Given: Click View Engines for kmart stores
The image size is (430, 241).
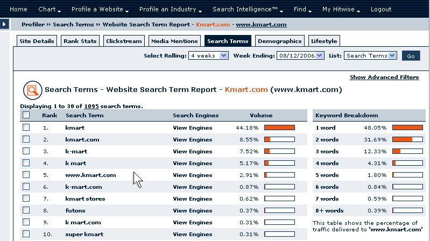Looking at the screenshot, I should [x=193, y=199].
